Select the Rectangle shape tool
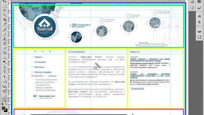Image resolution: width=204 pixels, height=115 pixels. [x=4, y=81]
